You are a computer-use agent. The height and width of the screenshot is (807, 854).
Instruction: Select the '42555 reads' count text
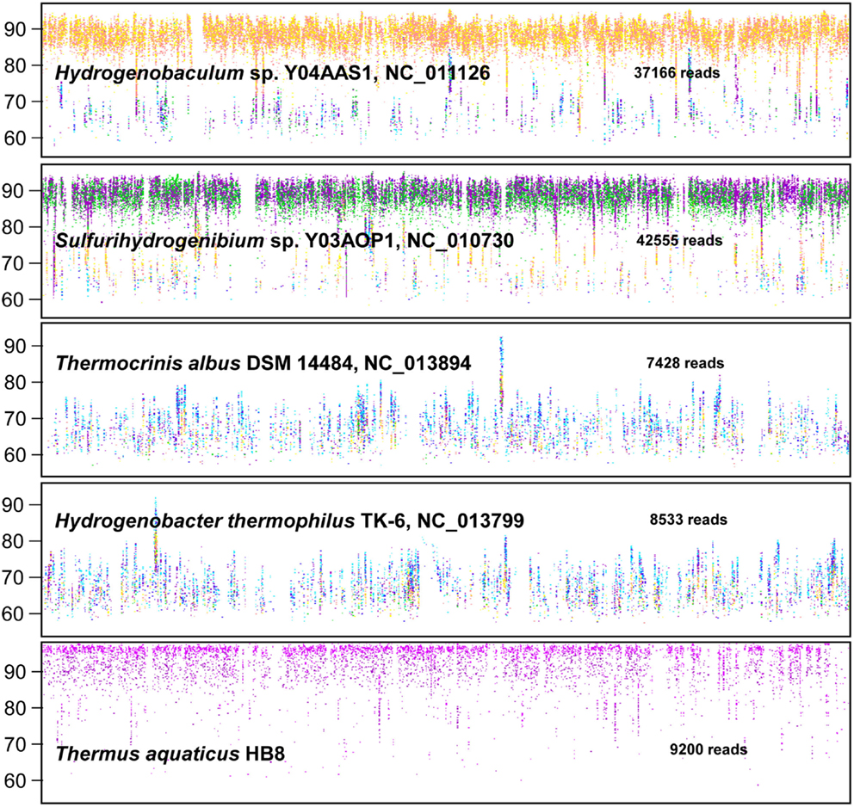(679, 240)
